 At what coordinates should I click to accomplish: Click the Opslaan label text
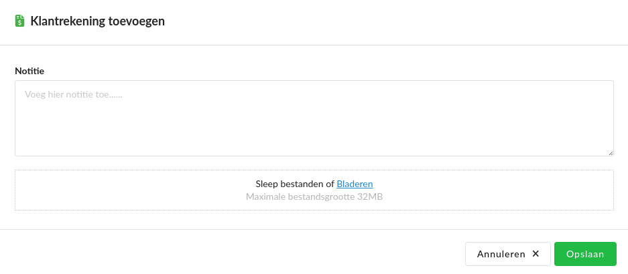tap(585, 254)
